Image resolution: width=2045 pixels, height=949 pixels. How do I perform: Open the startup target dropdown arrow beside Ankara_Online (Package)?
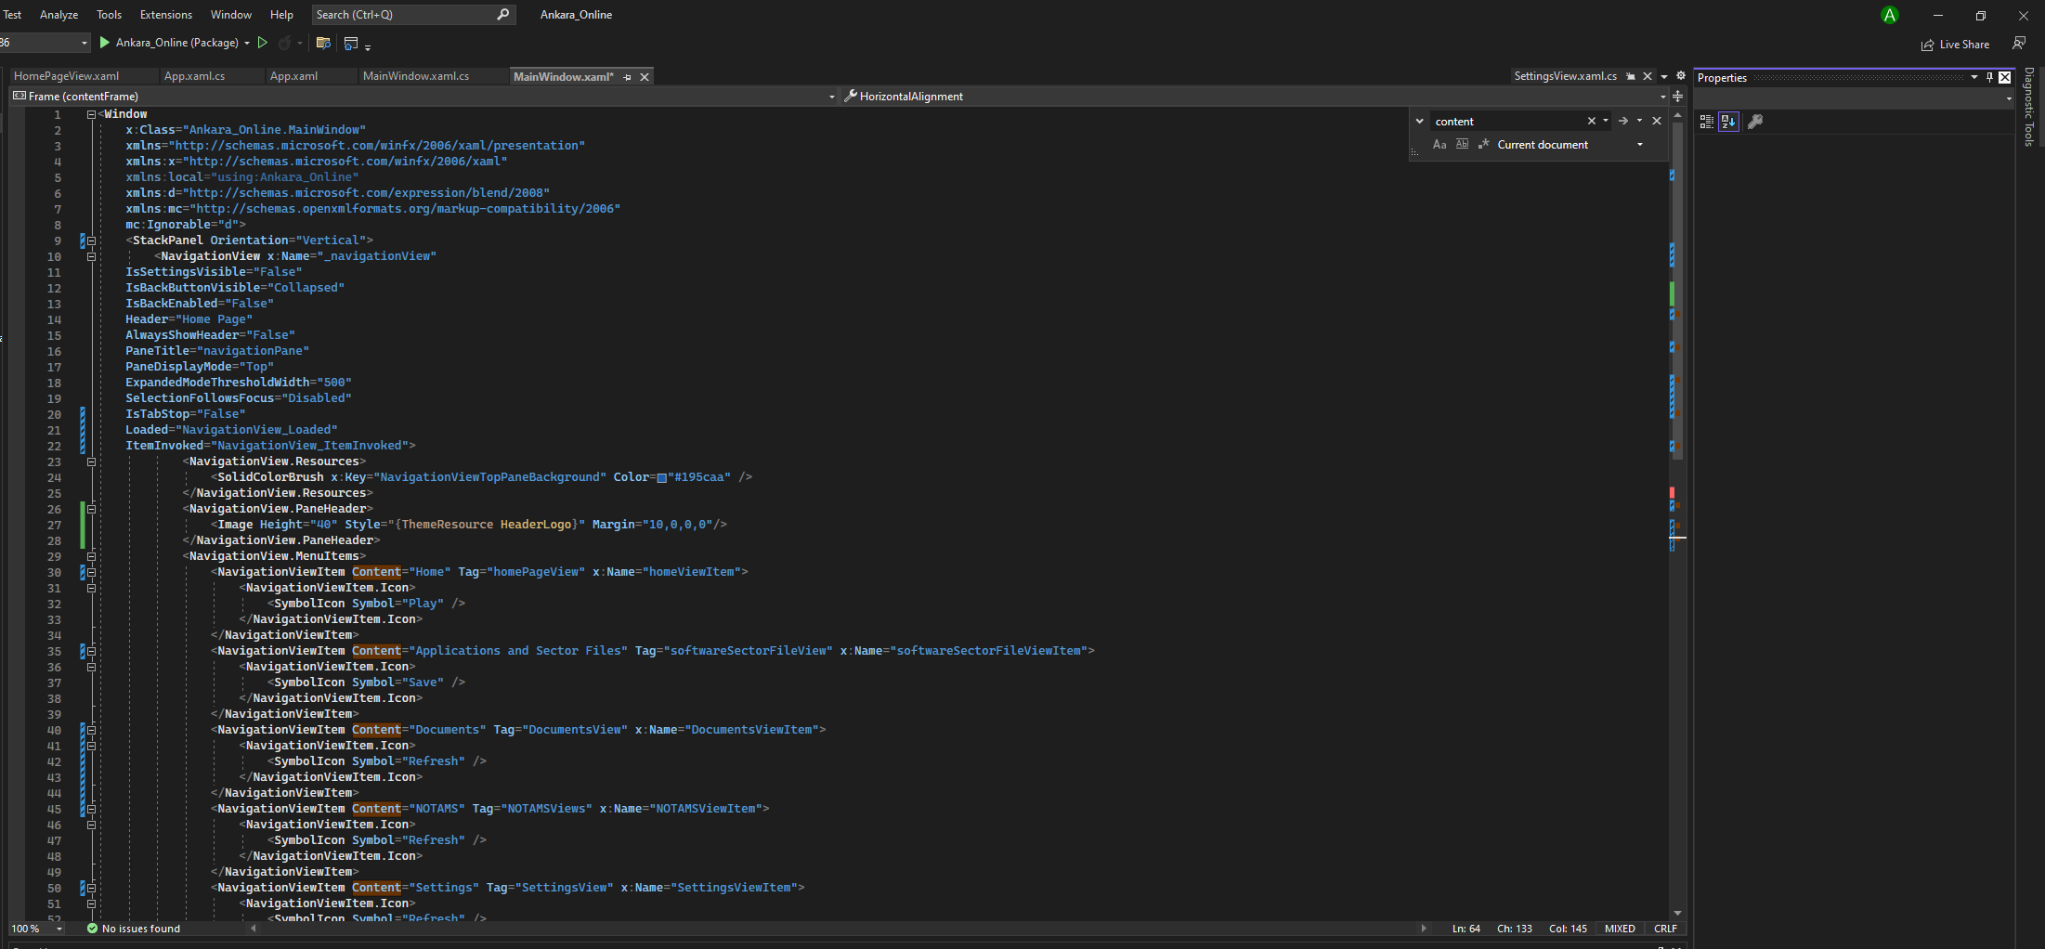(x=247, y=43)
